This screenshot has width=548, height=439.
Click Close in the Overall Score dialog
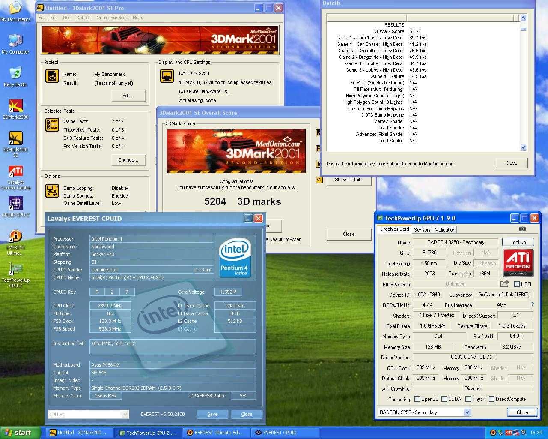click(348, 234)
